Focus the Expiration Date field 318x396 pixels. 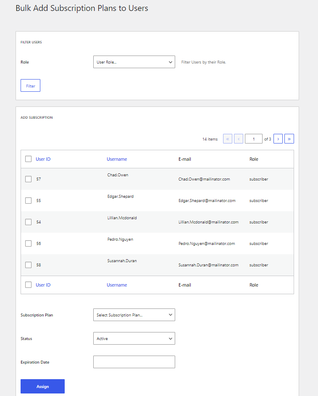pos(134,362)
